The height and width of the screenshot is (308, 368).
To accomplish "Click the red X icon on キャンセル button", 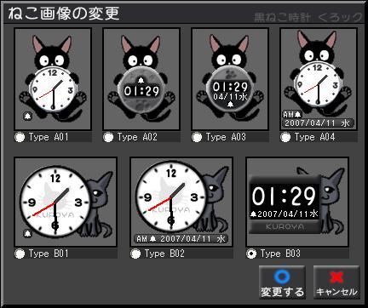I will click(336, 277).
